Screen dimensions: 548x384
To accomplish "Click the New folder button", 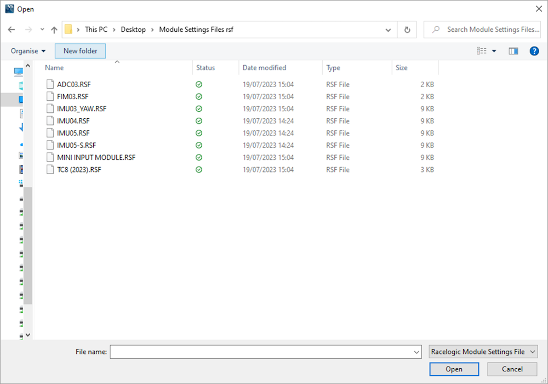I will click(81, 51).
